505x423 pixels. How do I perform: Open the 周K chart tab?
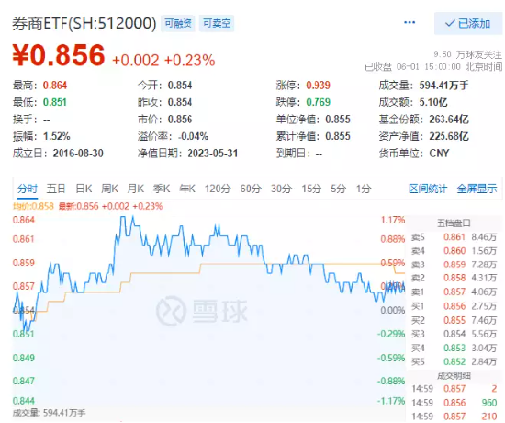pos(109,189)
